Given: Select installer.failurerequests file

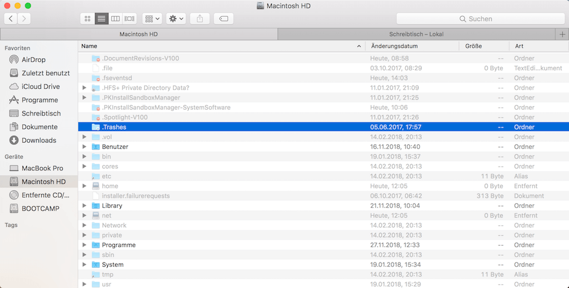Looking at the screenshot, I should [324, 196].
